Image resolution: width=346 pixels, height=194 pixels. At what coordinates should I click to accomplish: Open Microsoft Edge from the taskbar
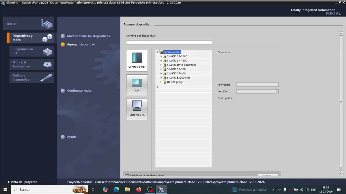click(x=116, y=189)
